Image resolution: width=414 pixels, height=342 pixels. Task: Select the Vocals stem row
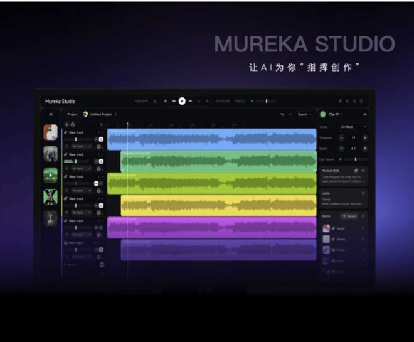(344, 228)
